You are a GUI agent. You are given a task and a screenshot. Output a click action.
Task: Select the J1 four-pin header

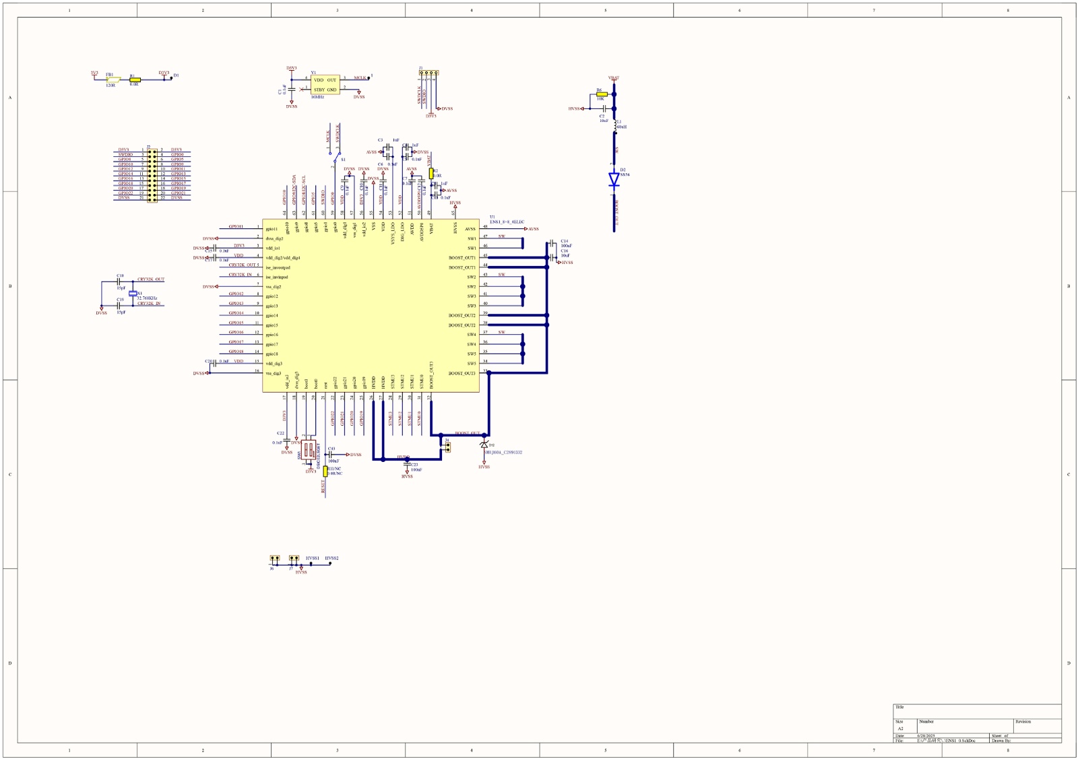[429, 73]
